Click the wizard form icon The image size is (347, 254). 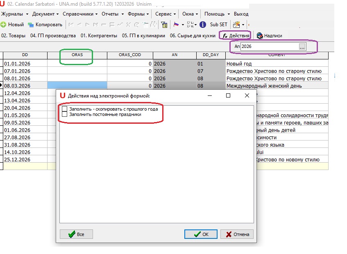236,25
